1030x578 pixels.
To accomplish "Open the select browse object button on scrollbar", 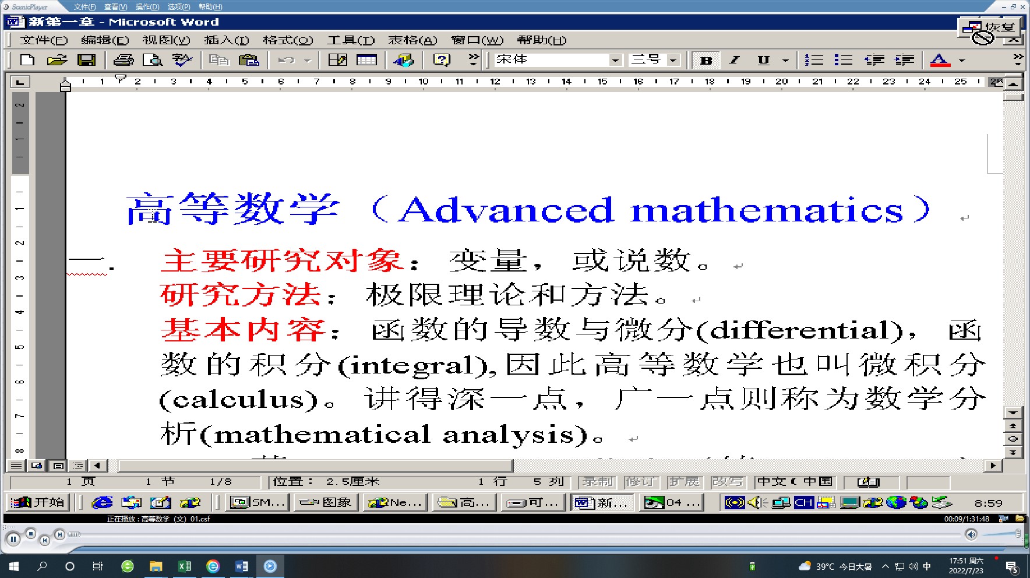I will tap(1013, 439).
